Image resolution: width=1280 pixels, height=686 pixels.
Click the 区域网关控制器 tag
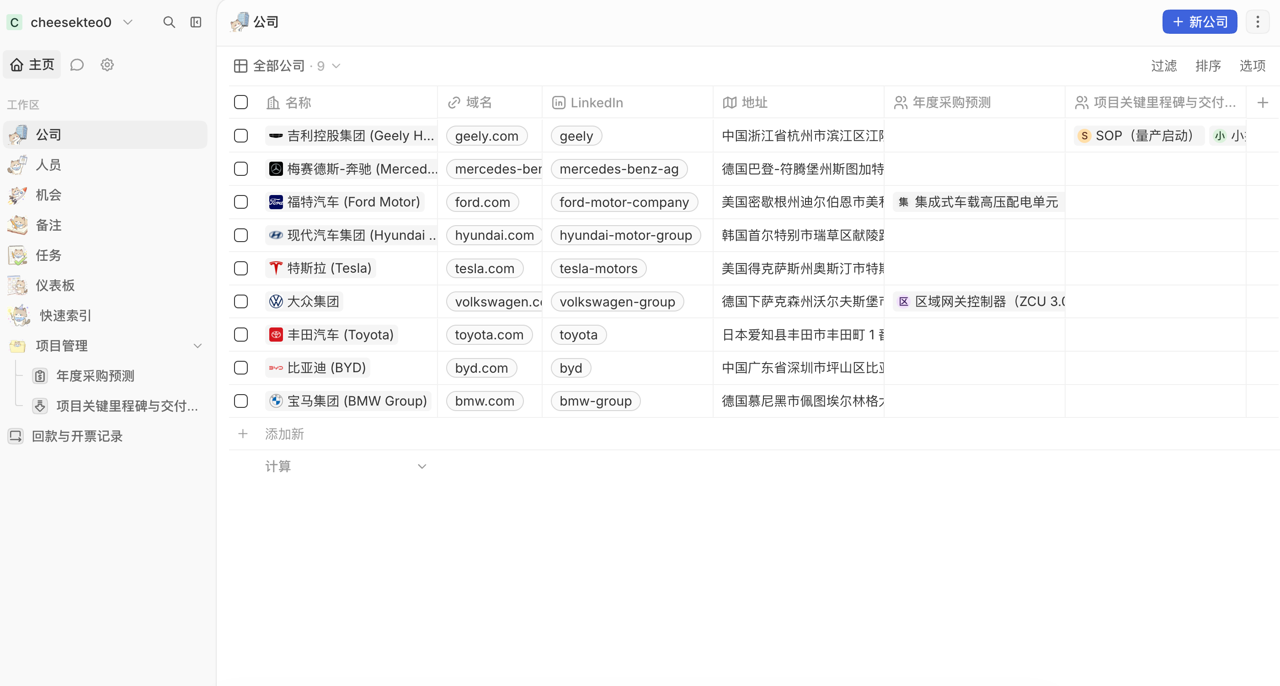click(979, 301)
